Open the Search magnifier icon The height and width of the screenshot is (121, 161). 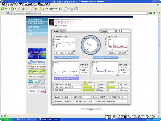point(33,9)
